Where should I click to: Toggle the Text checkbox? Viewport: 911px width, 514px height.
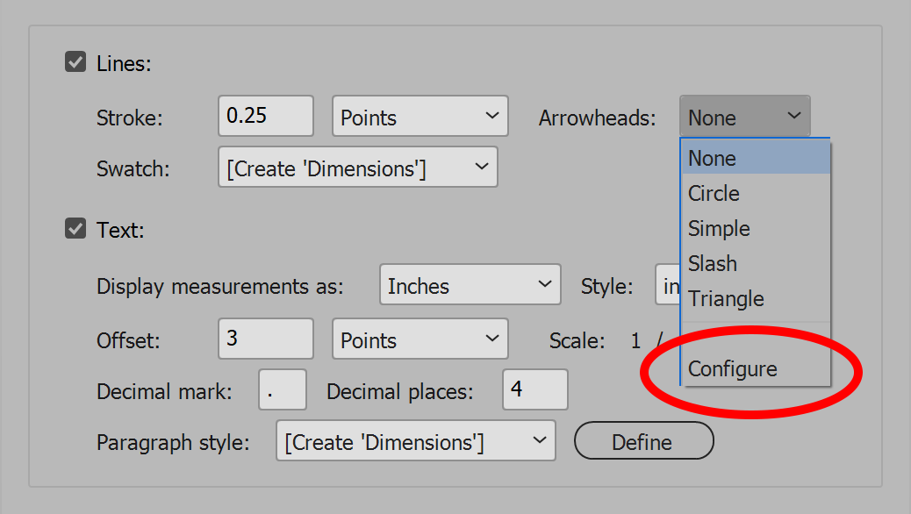(x=75, y=230)
